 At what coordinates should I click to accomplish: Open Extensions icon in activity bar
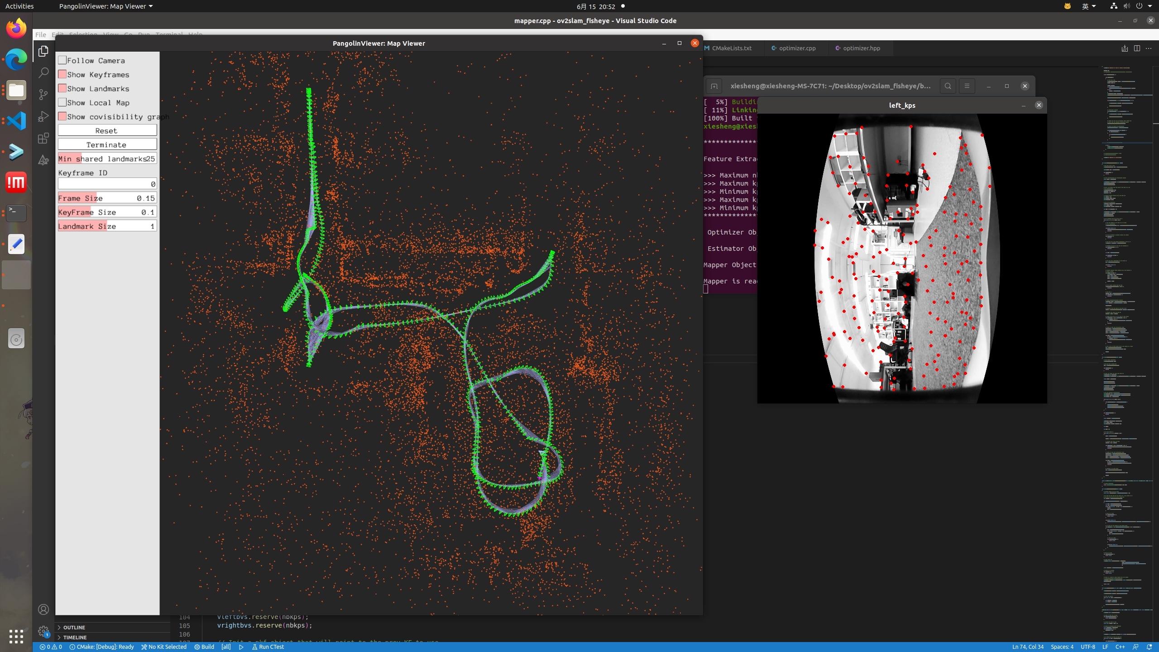43,138
